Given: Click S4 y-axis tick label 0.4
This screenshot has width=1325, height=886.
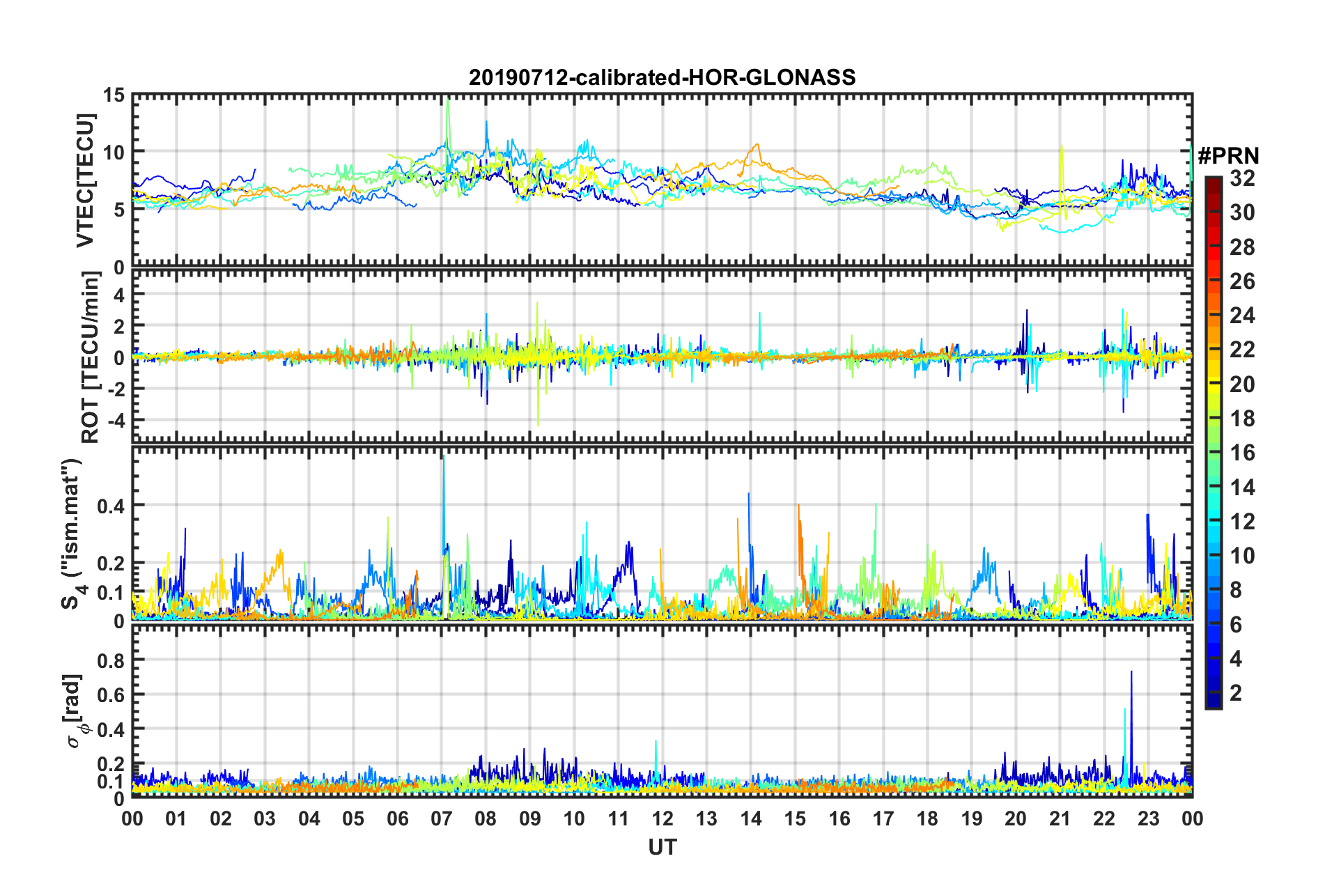Looking at the screenshot, I should (x=111, y=506).
